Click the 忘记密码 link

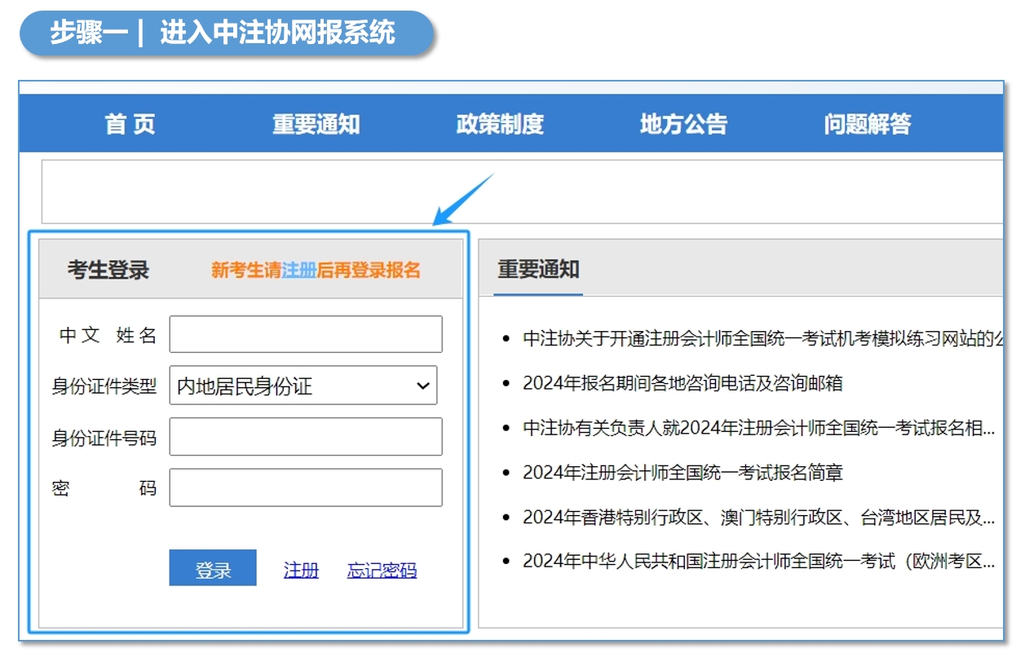click(x=382, y=571)
